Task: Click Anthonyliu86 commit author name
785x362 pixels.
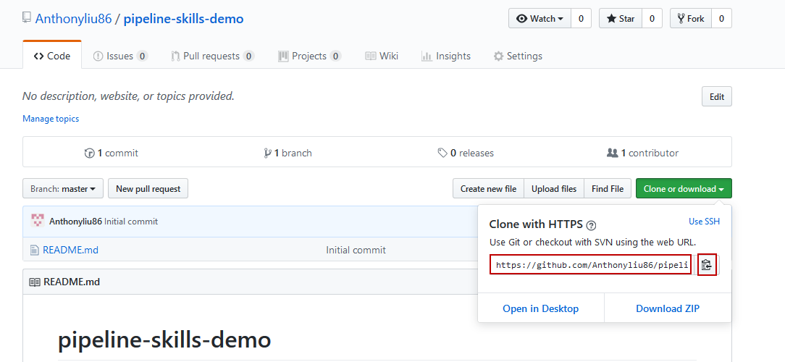Action: (x=75, y=222)
